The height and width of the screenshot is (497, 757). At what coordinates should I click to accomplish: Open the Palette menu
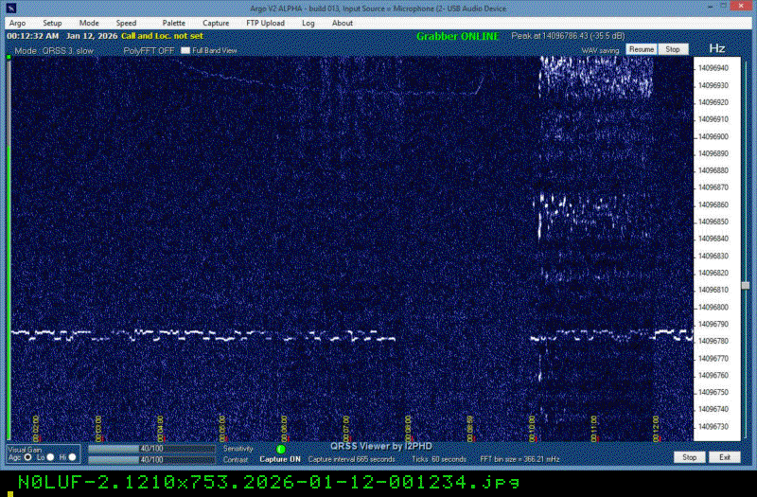tap(174, 23)
